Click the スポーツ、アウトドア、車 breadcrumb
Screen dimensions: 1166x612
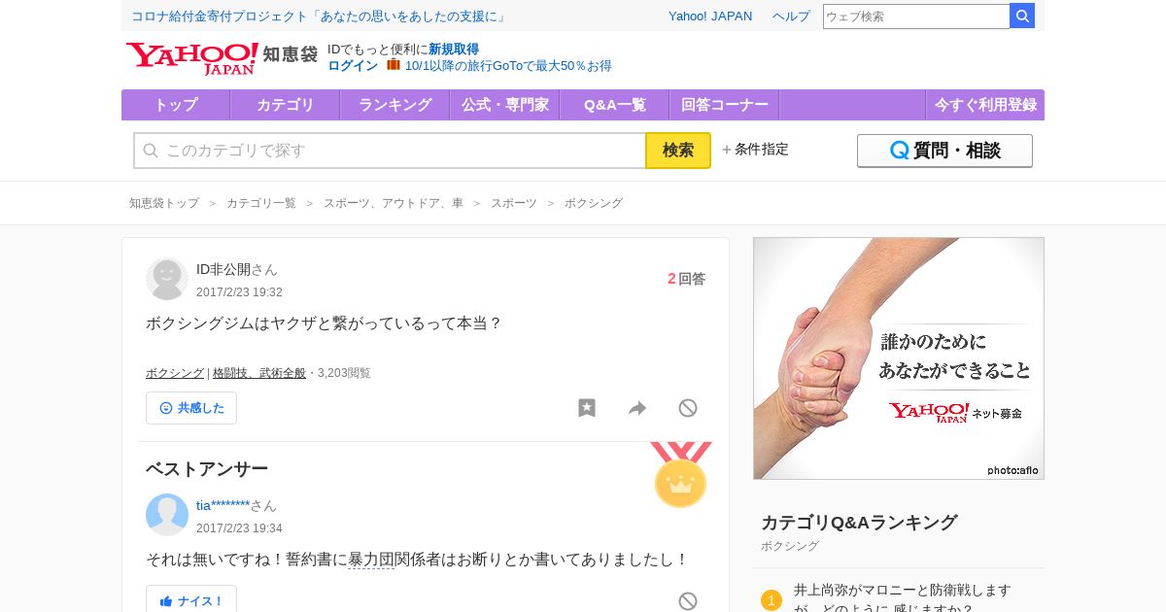click(394, 203)
